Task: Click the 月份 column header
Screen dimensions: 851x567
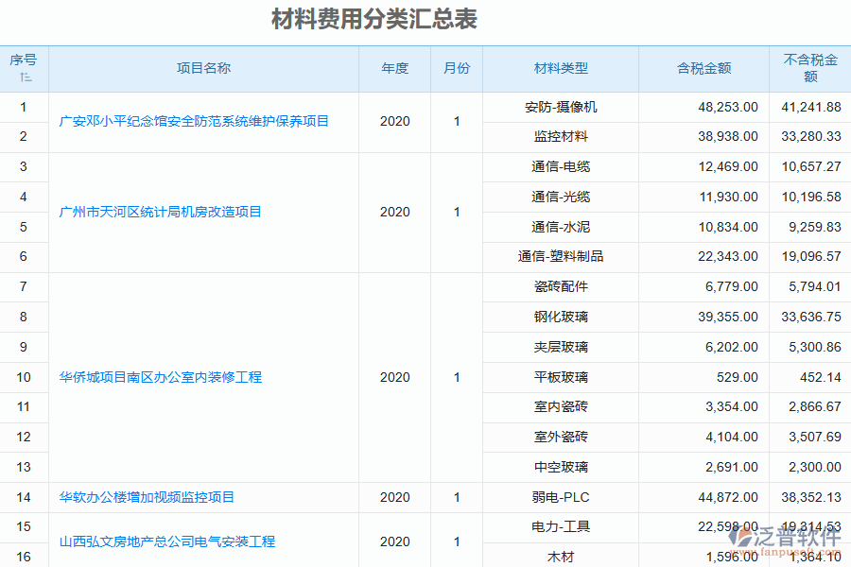Action: coord(457,68)
